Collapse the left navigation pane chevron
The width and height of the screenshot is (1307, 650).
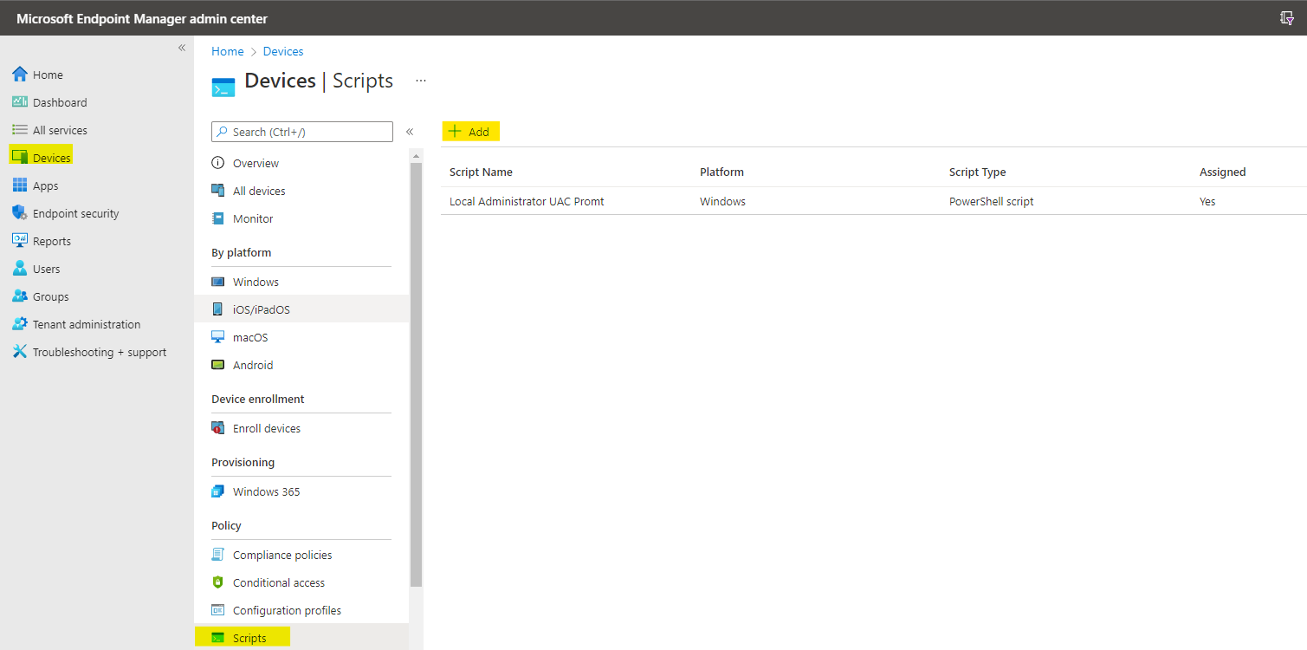182,48
